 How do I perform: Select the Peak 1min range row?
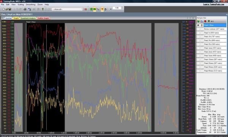point(215,48)
